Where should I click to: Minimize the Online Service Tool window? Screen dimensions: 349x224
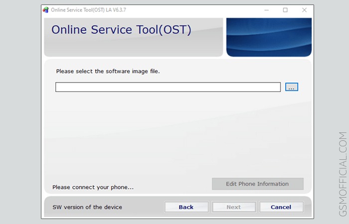pyautogui.click(x=266, y=10)
